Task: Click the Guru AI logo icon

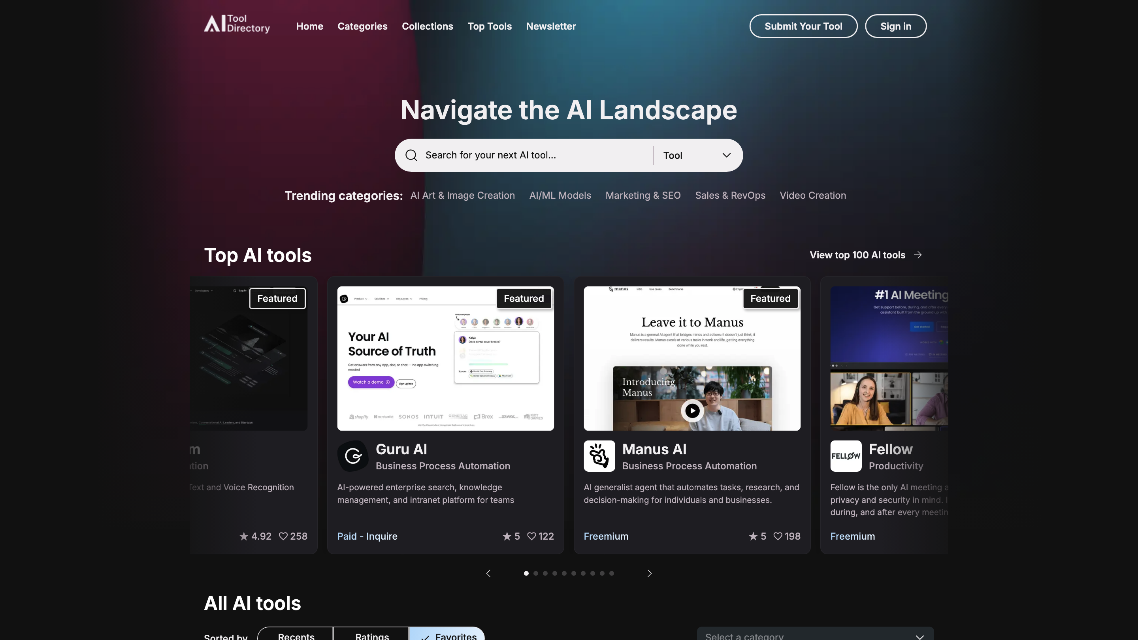Action: [352, 456]
